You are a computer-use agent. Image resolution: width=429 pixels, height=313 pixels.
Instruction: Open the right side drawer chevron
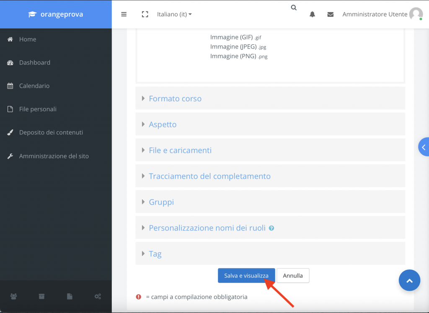[x=424, y=147]
